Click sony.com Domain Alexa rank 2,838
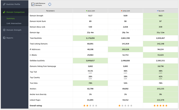Screen dimensions: 179x110 (125, 27)
